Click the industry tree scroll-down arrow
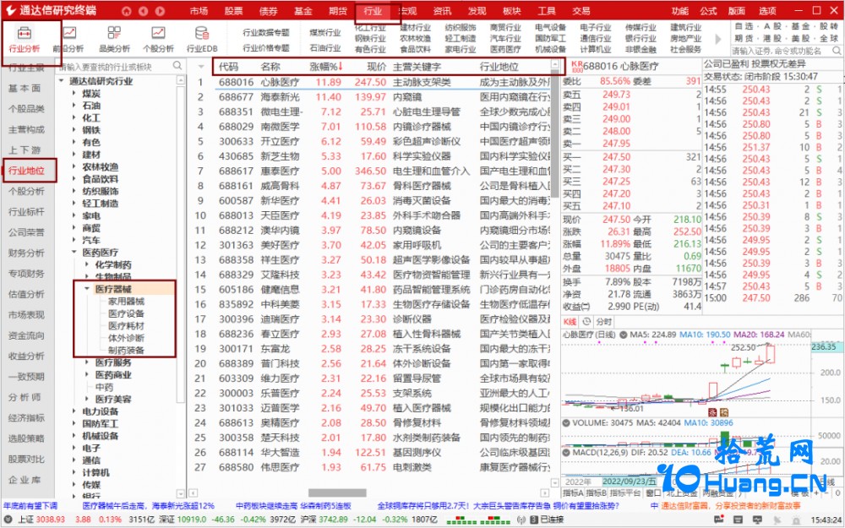845x528 pixels. tap(181, 493)
